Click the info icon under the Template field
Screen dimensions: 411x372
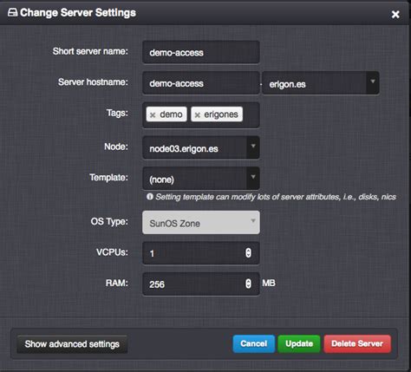pyautogui.click(x=150, y=197)
